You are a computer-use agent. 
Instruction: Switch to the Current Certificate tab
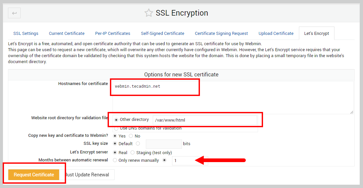click(x=67, y=33)
